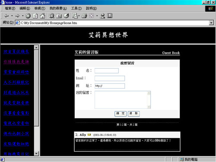Open the 工具(T) menu
The image size is (216, 162).
click(76, 8)
